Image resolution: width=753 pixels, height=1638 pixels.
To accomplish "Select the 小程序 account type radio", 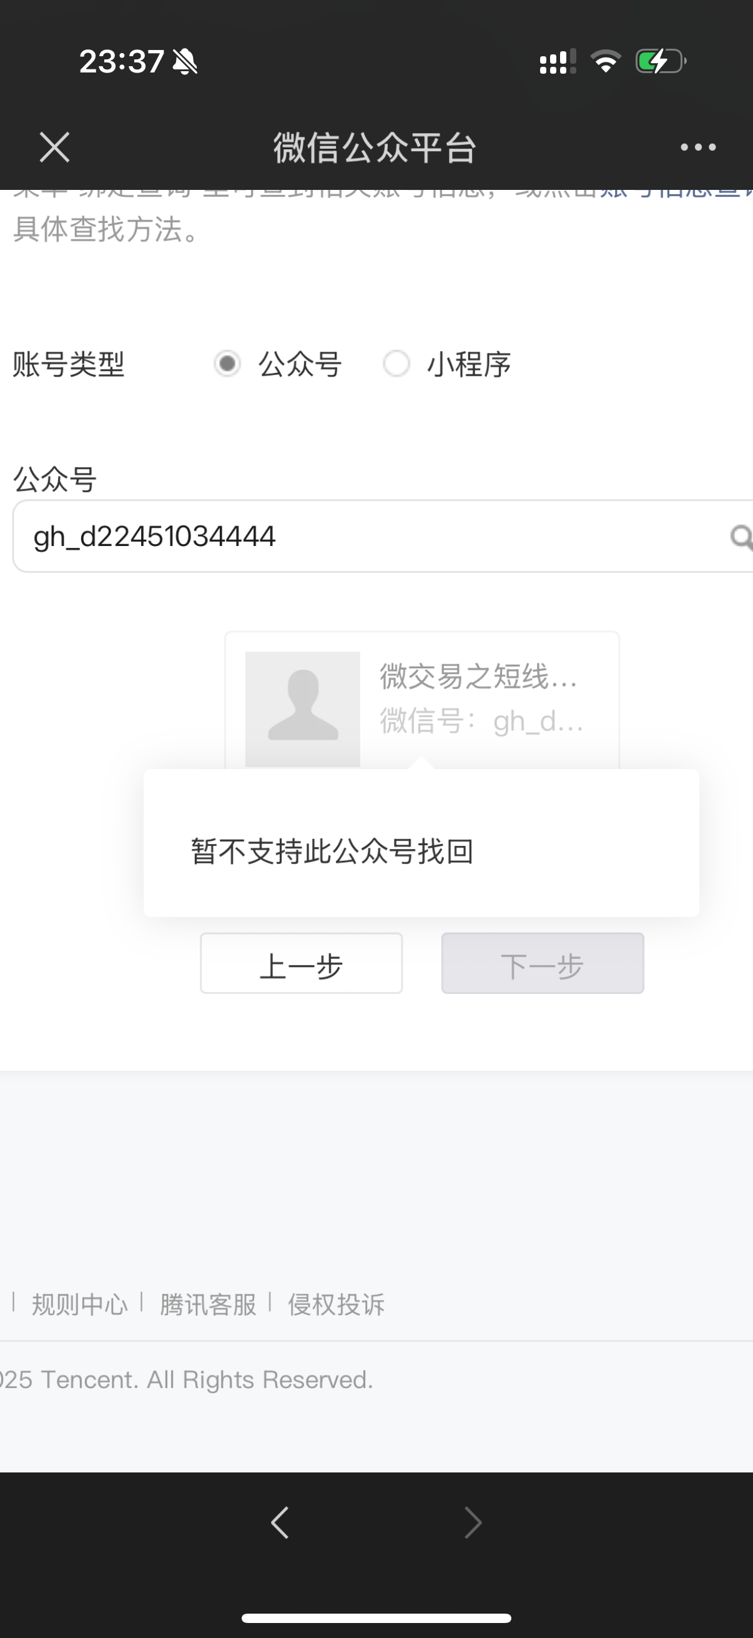I will click(396, 364).
